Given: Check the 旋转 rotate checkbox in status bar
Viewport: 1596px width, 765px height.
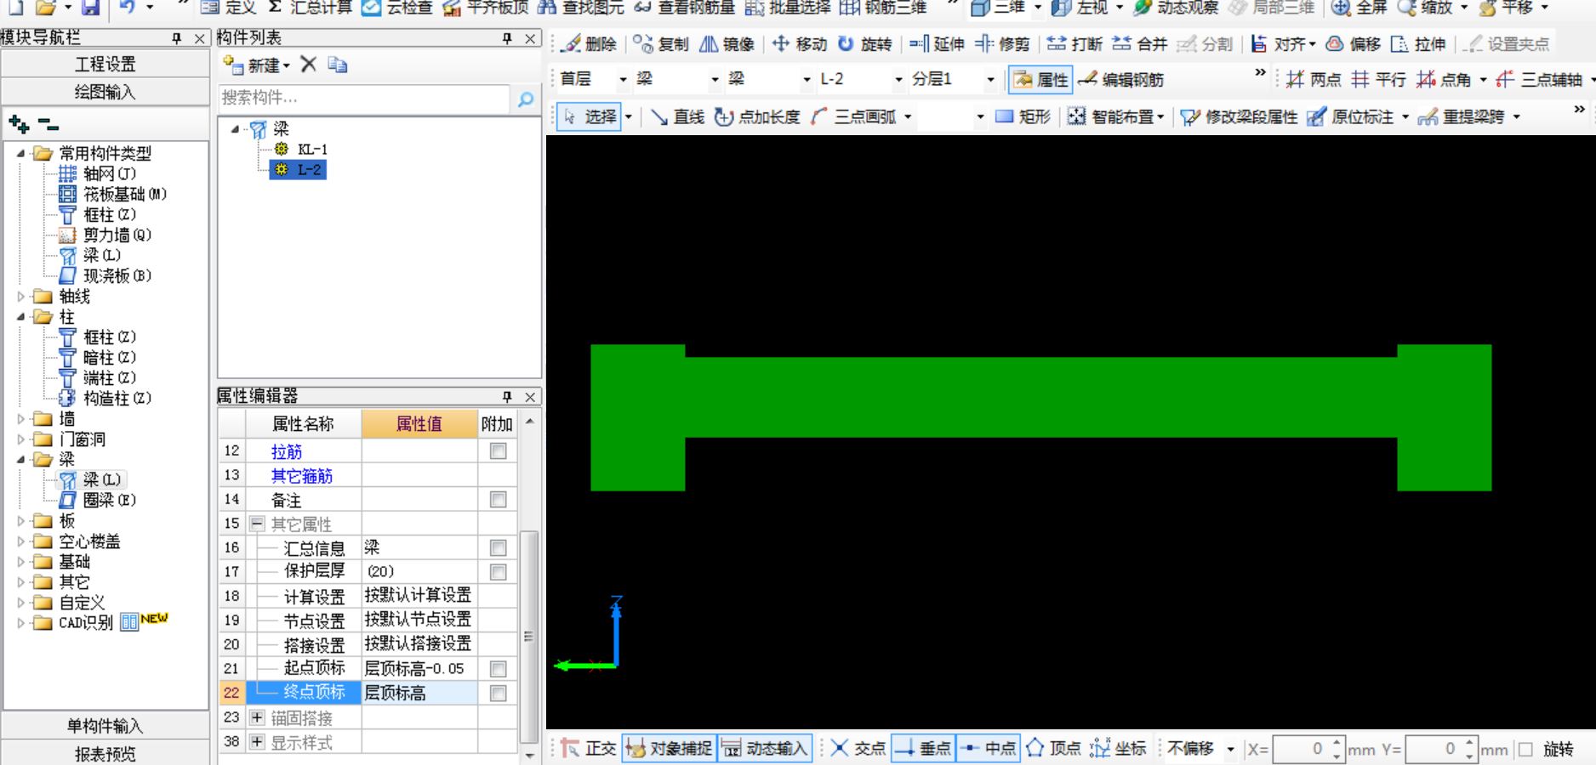Looking at the screenshot, I should click(1525, 750).
